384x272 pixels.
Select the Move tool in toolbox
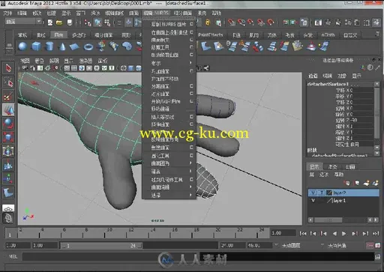[8, 109]
